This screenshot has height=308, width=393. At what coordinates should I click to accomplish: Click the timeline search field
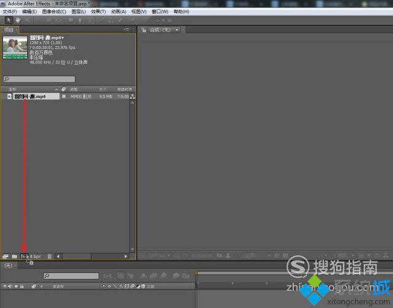(71, 276)
